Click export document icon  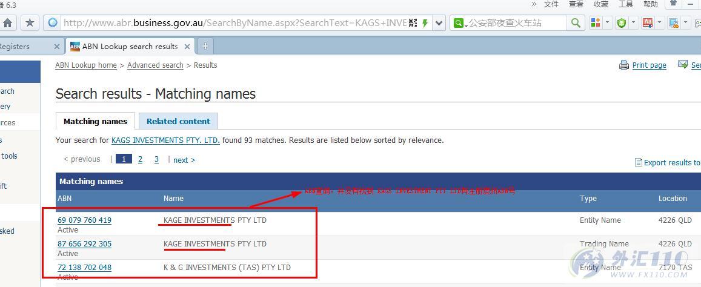(639, 162)
